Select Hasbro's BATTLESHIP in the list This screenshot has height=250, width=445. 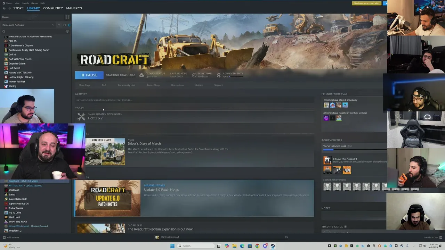20,73
